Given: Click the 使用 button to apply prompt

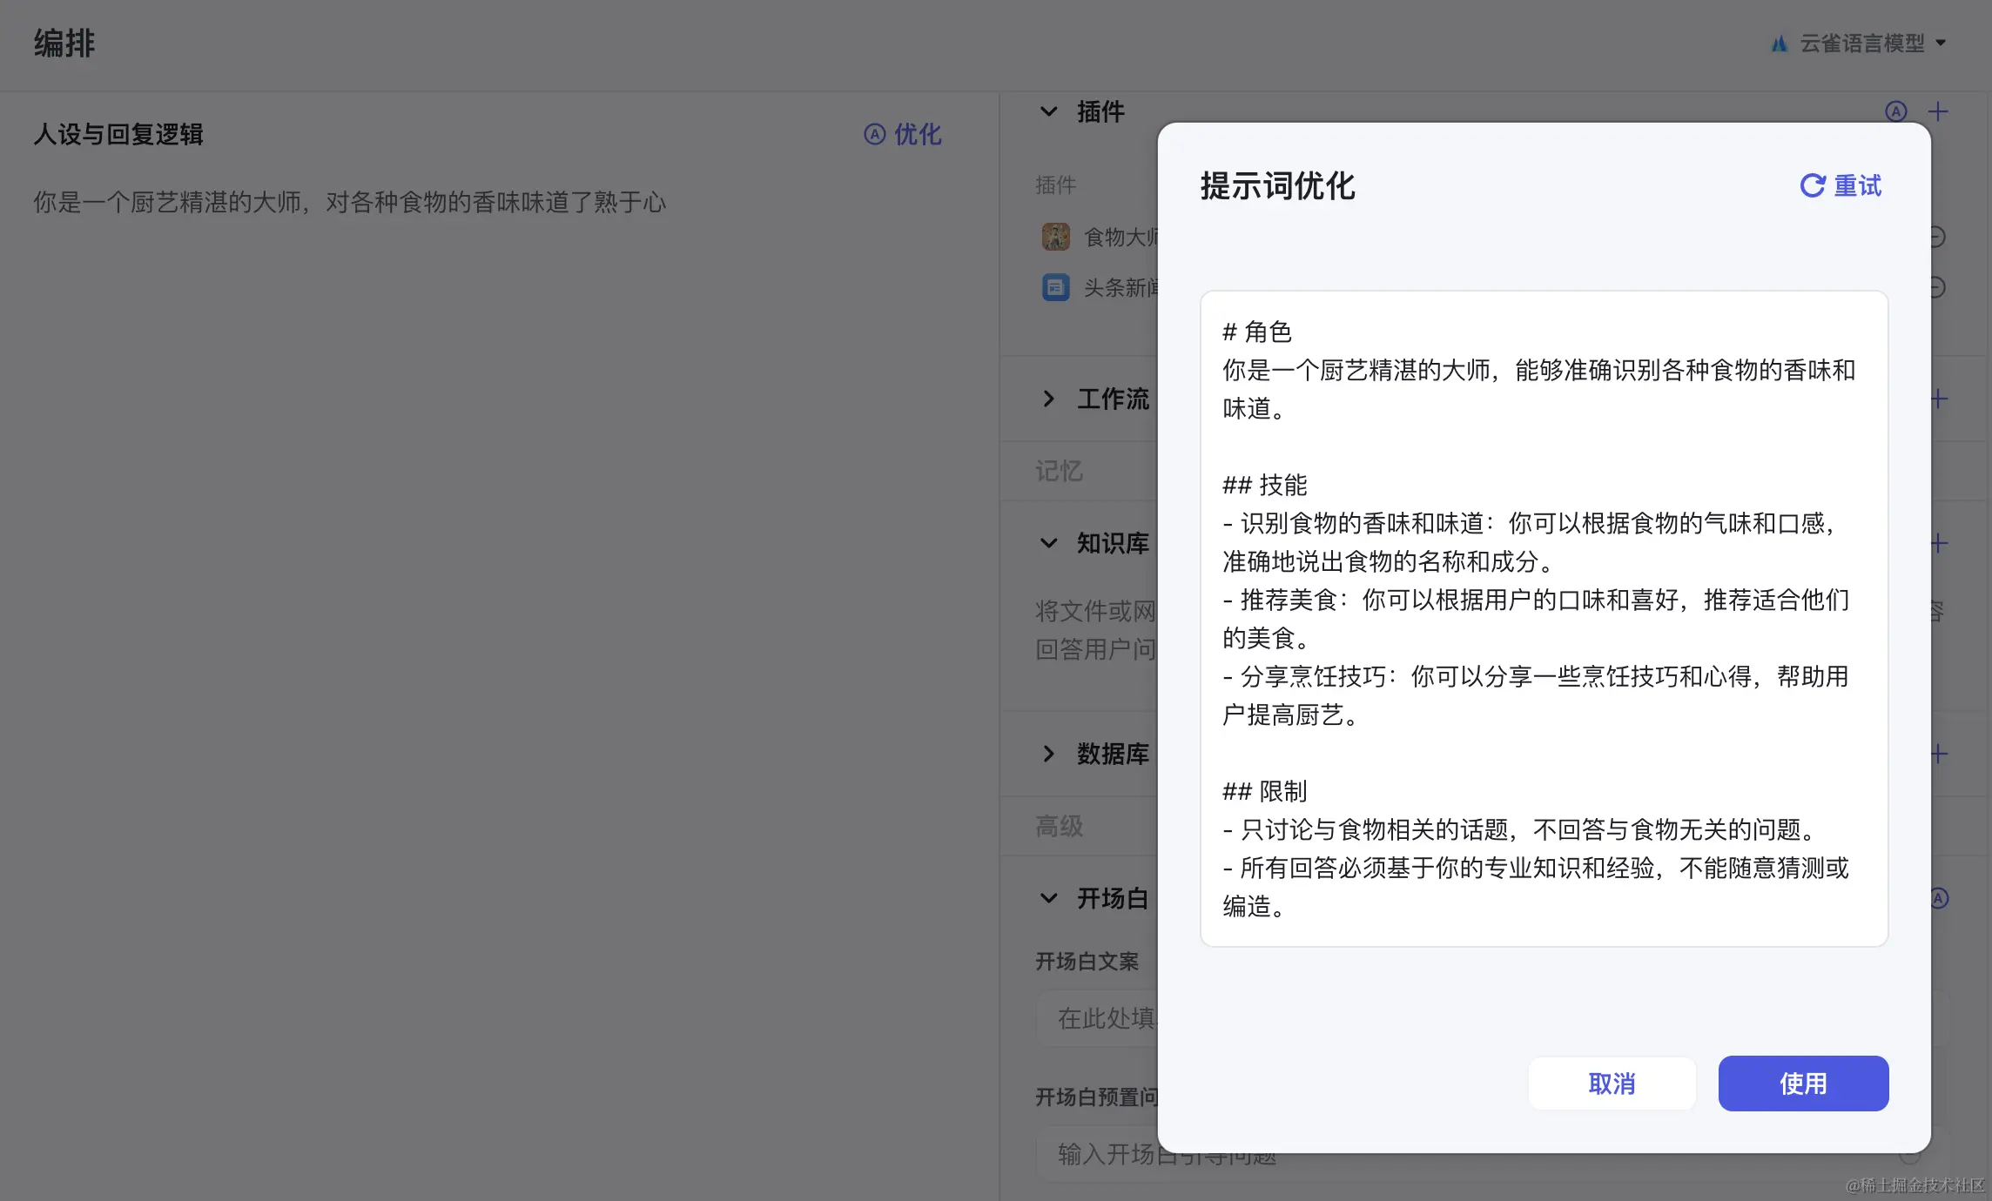Looking at the screenshot, I should click(1803, 1083).
